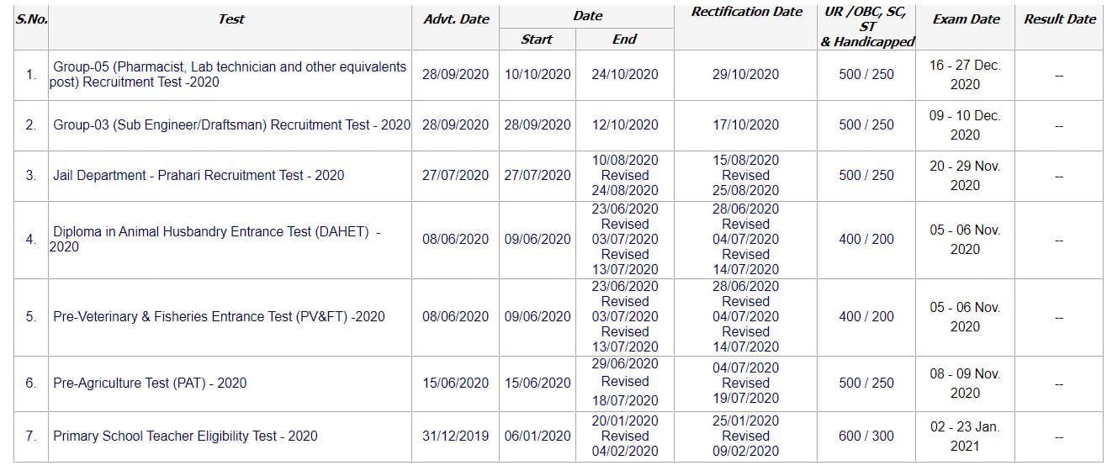Viewport: 1107px width, 476px height.
Task: Click the Exam Date column header
Action: 966,19
